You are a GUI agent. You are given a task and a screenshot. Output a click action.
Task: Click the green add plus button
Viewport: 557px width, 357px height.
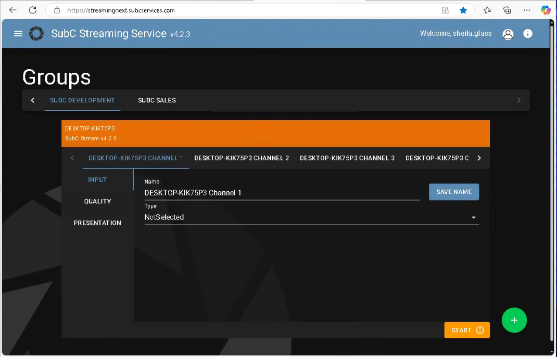(514, 320)
